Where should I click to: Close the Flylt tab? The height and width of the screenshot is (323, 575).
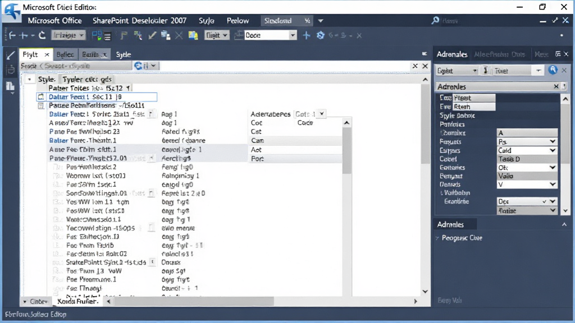pos(47,54)
